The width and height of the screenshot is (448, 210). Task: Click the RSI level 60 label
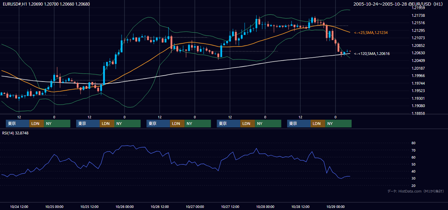(413, 157)
